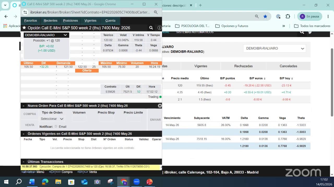Open File Explorer from the taskbar
This screenshot has width=334, height=187.
coord(58,182)
